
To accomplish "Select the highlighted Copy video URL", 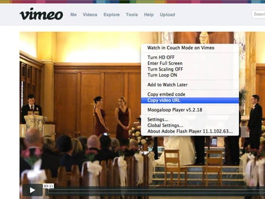I will 190,100.
